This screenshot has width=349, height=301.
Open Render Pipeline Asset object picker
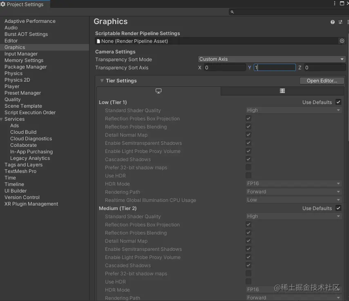[342, 41]
